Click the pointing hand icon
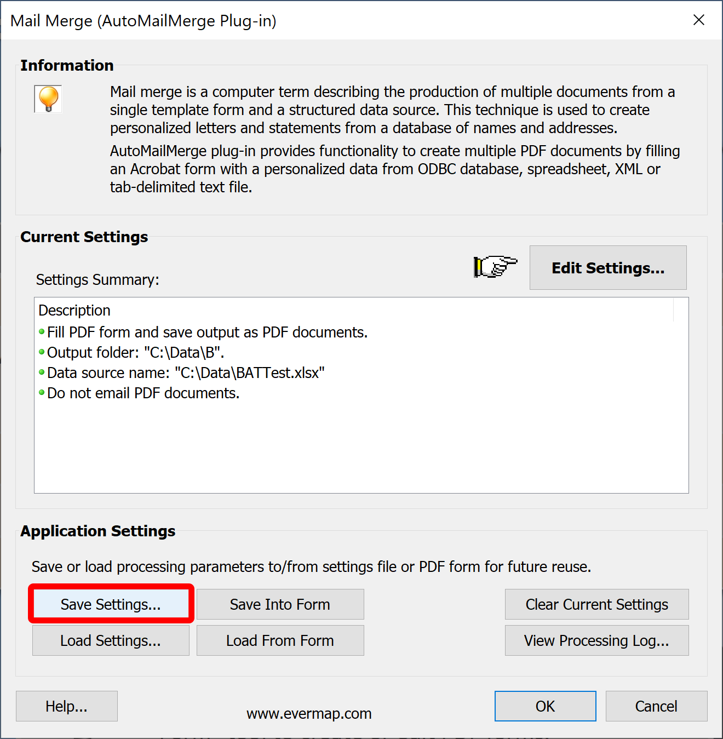Screen dimensions: 723x739 point(495,267)
